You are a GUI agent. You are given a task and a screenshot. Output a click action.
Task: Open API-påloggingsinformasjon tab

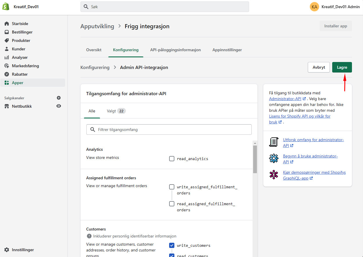176,50
